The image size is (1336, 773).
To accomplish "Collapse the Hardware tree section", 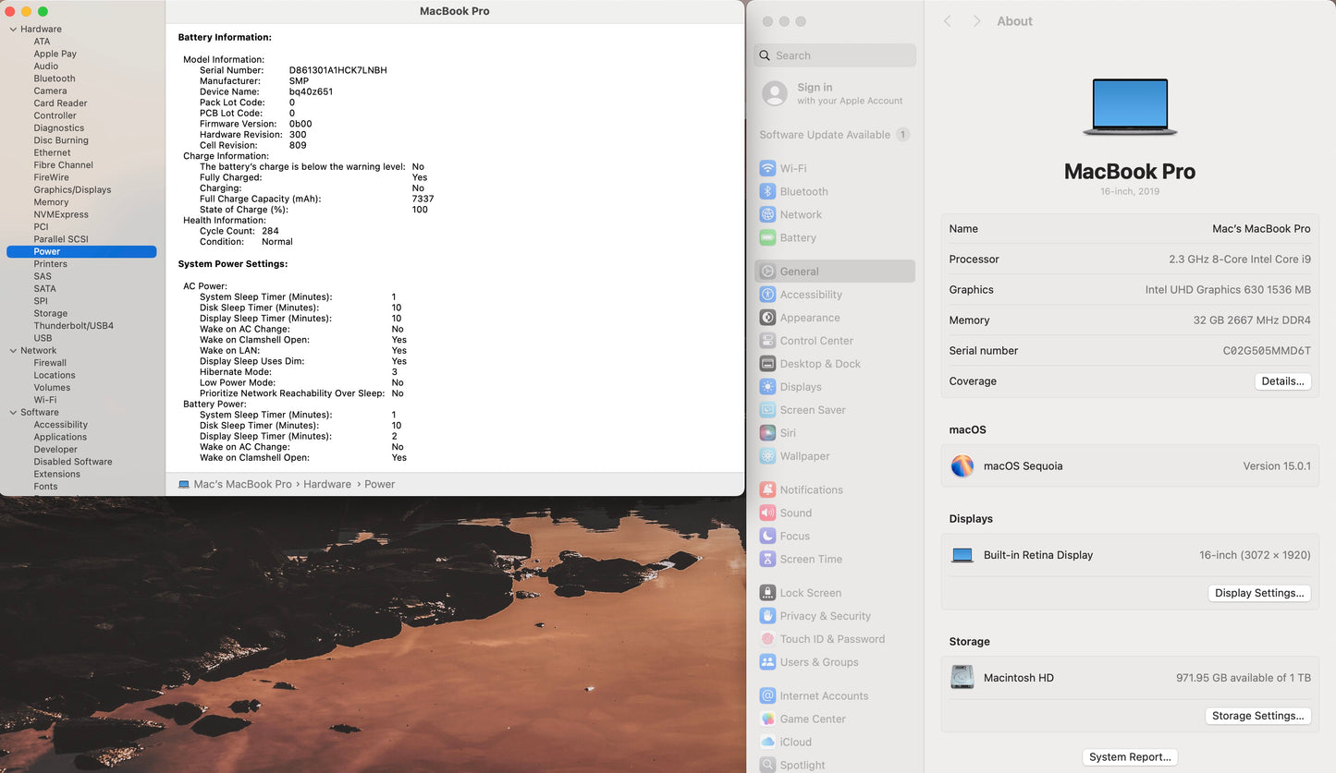I will coord(13,30).
